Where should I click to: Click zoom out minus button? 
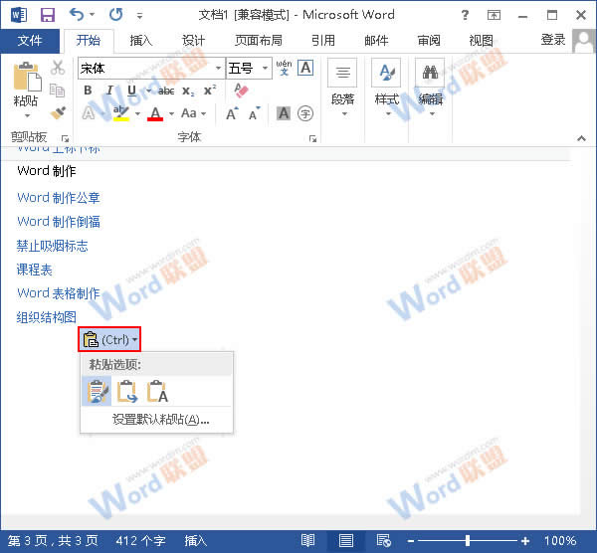point(410,541)
